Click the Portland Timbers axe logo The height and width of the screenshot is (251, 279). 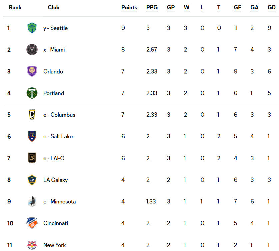pos(32,93)
